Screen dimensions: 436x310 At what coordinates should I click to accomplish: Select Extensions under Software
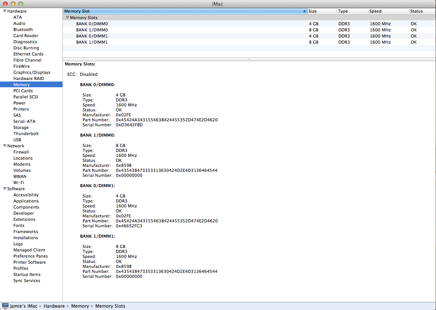coord(24,219)
